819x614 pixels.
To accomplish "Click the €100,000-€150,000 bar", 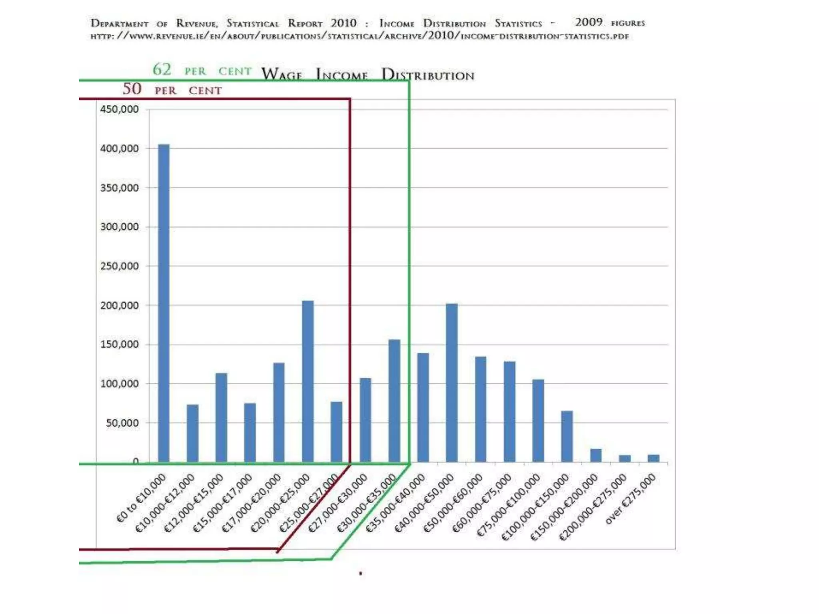I will point(567,436).
